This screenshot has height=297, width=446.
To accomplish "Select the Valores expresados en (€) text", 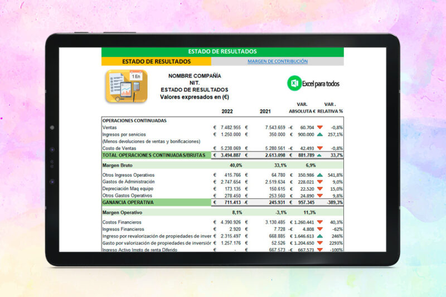I will [195, 97].
